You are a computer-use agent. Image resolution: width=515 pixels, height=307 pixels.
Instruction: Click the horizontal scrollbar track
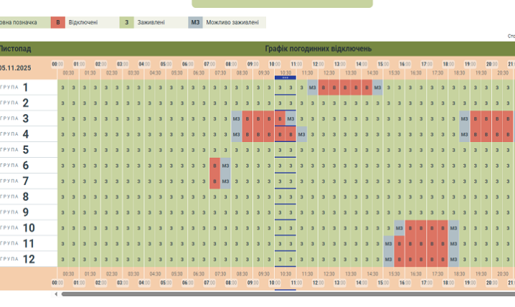tap(287, 293)
